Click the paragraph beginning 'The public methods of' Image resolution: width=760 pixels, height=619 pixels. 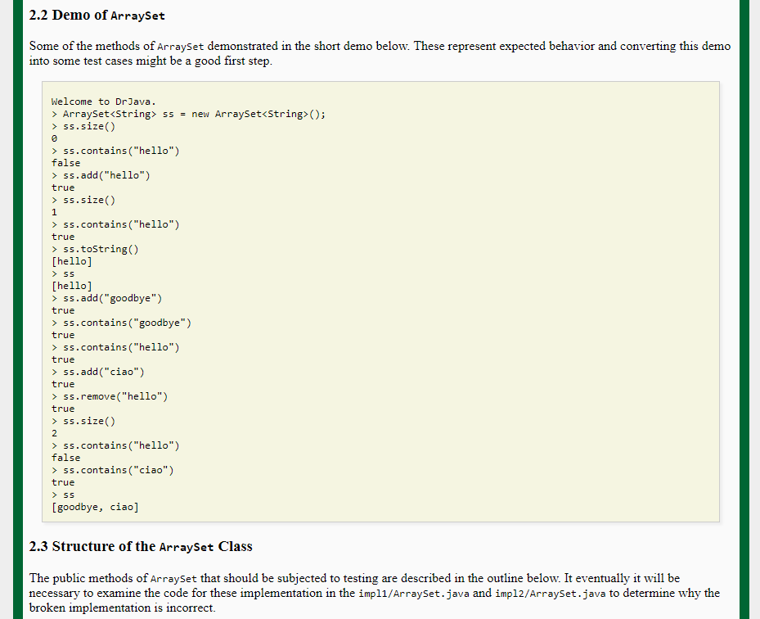(x=374, y=593)
